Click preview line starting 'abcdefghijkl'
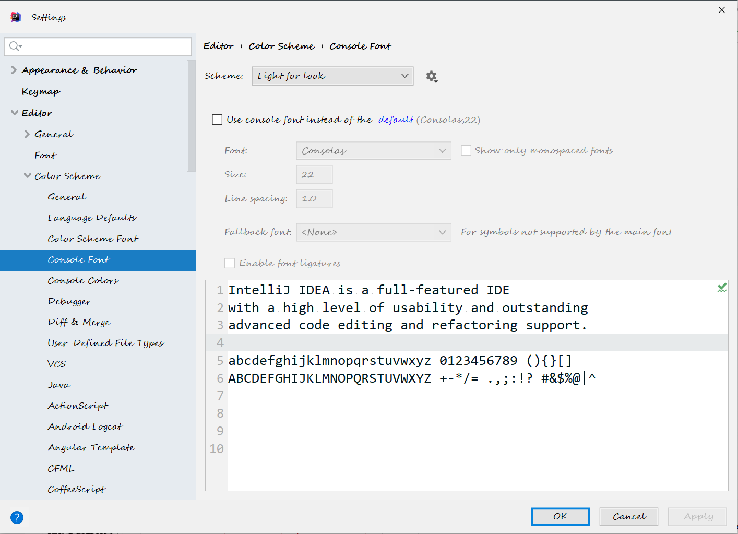Screen dimensions: 738x534 click(x=400, y=361)
